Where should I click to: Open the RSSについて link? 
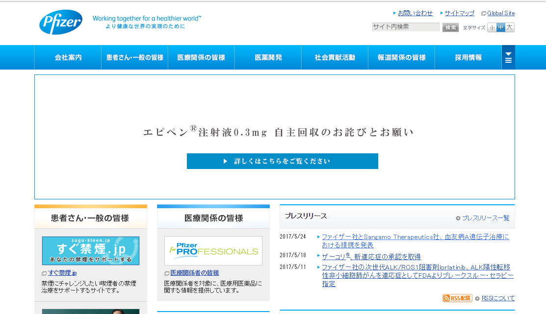[498, 298]
